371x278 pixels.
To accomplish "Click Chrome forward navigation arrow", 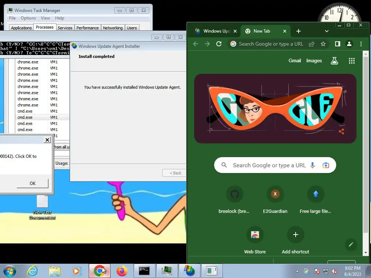I will (207, 44).
